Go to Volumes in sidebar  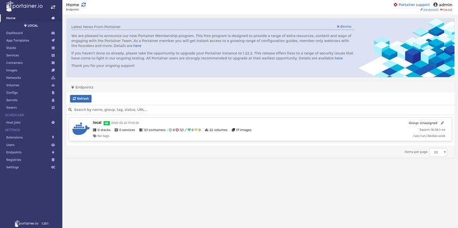pyautogui.click(x=13, y=85)
